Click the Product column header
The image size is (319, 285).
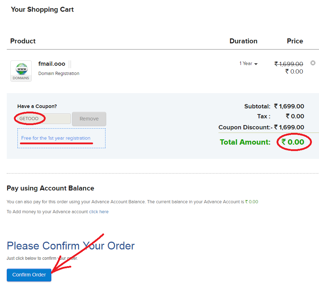[23, 41]
